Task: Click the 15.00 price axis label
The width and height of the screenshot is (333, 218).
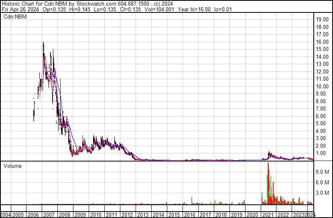Action: (322, 49)
